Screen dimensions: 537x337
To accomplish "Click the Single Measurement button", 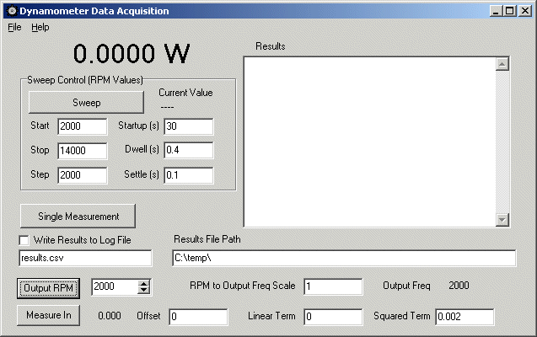I will (x=78, y=216).
